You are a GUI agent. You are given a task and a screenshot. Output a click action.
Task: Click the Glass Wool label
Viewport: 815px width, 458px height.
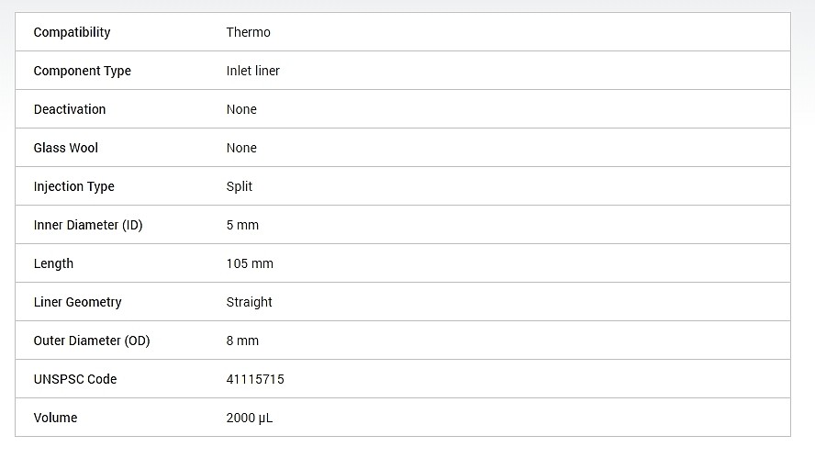click(x=65, y=148)
